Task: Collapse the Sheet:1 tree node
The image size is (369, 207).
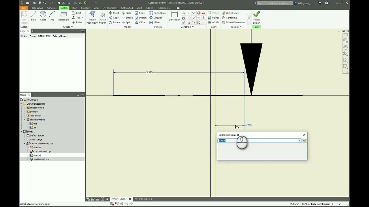Action: coord(21,132)
